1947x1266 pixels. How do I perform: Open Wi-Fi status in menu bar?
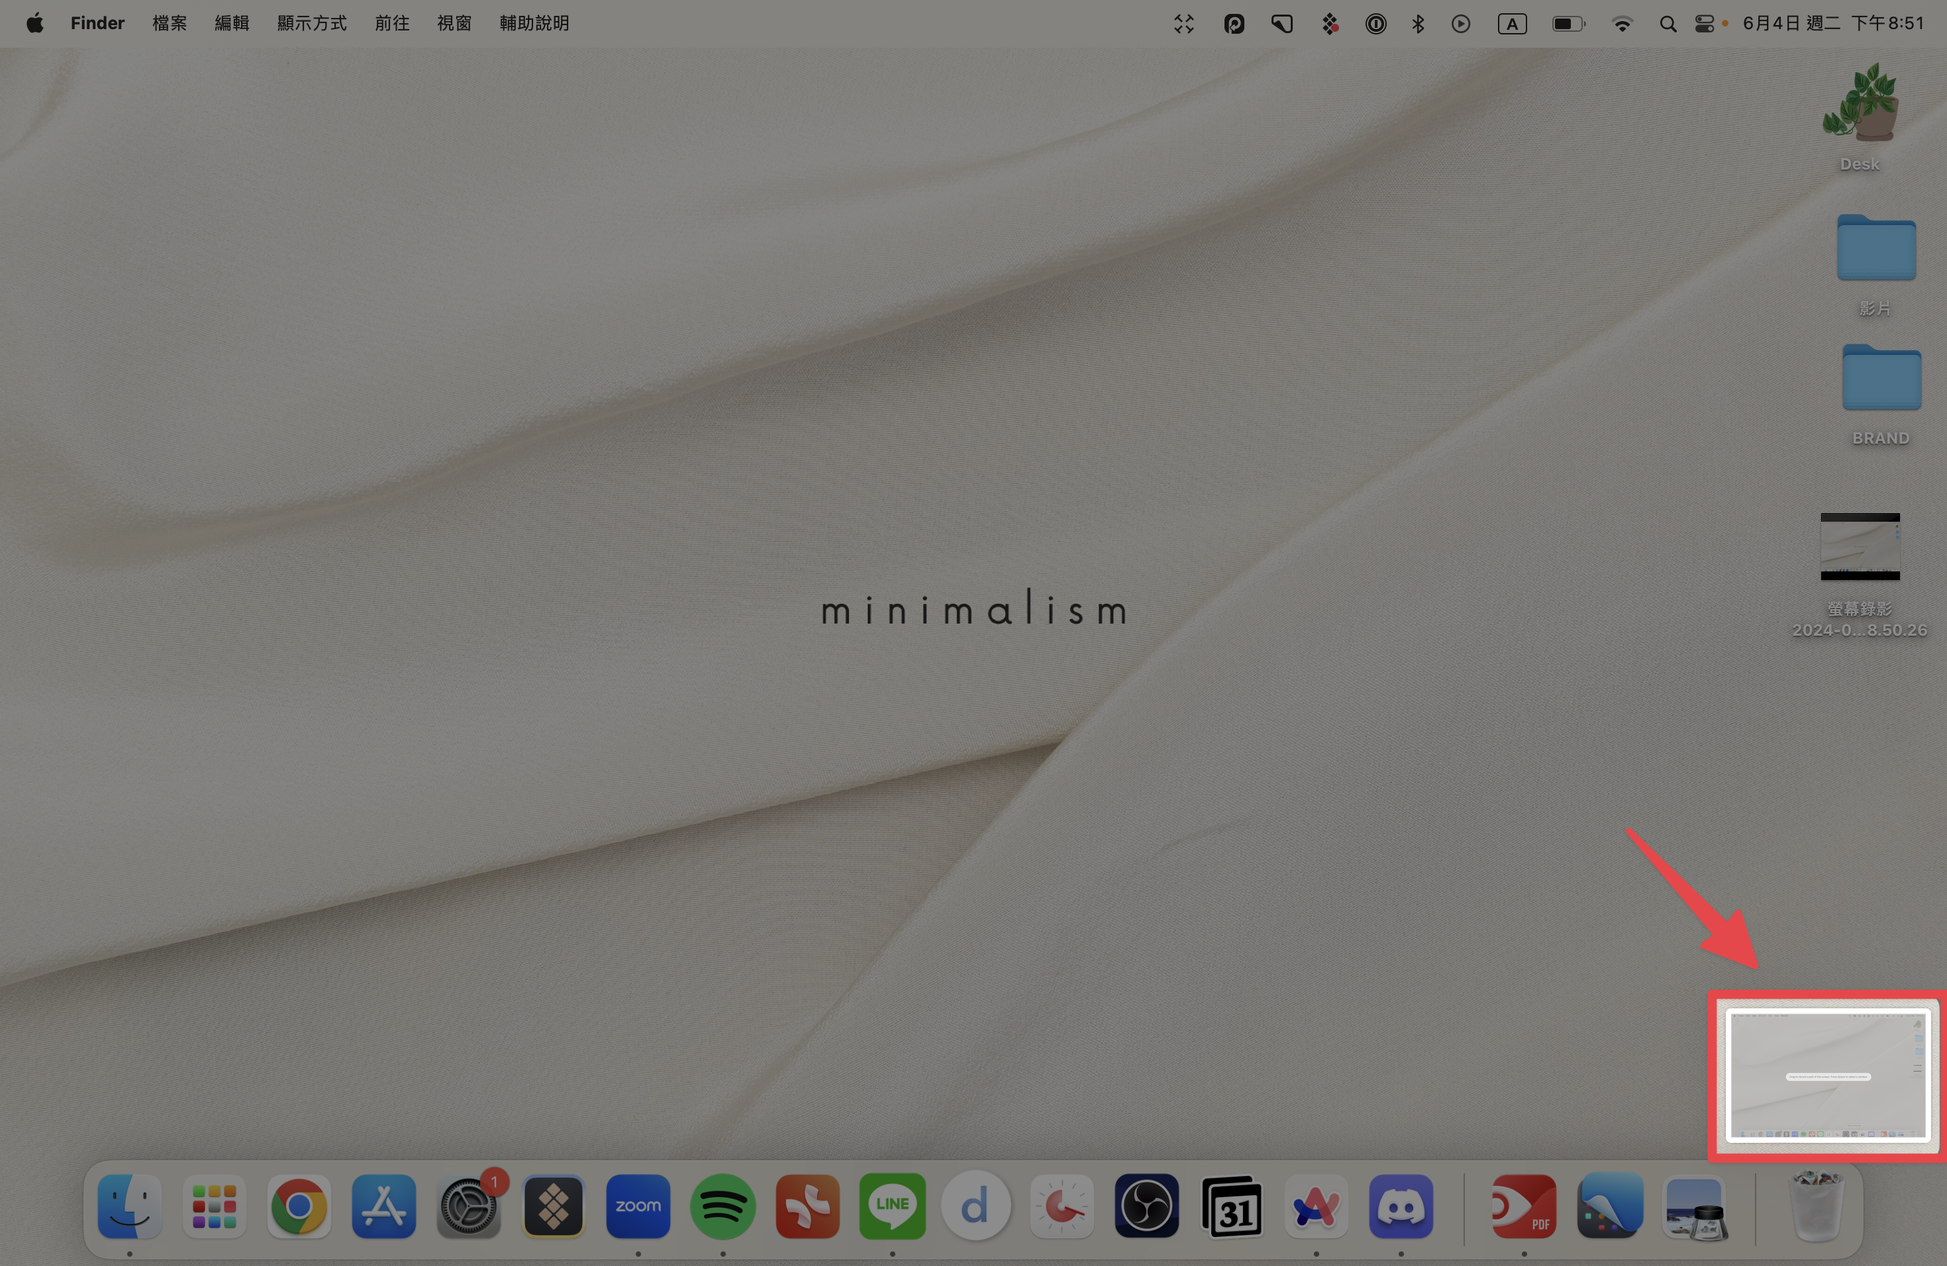click(x=1621, y=24)
